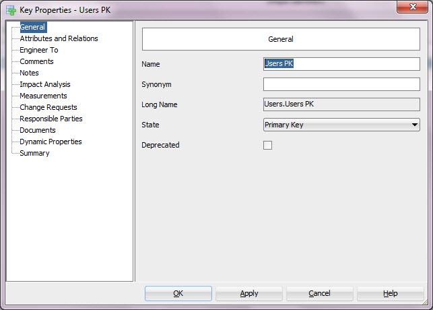
Task: Focus the Synonym input field
Action: coord(341,84)
